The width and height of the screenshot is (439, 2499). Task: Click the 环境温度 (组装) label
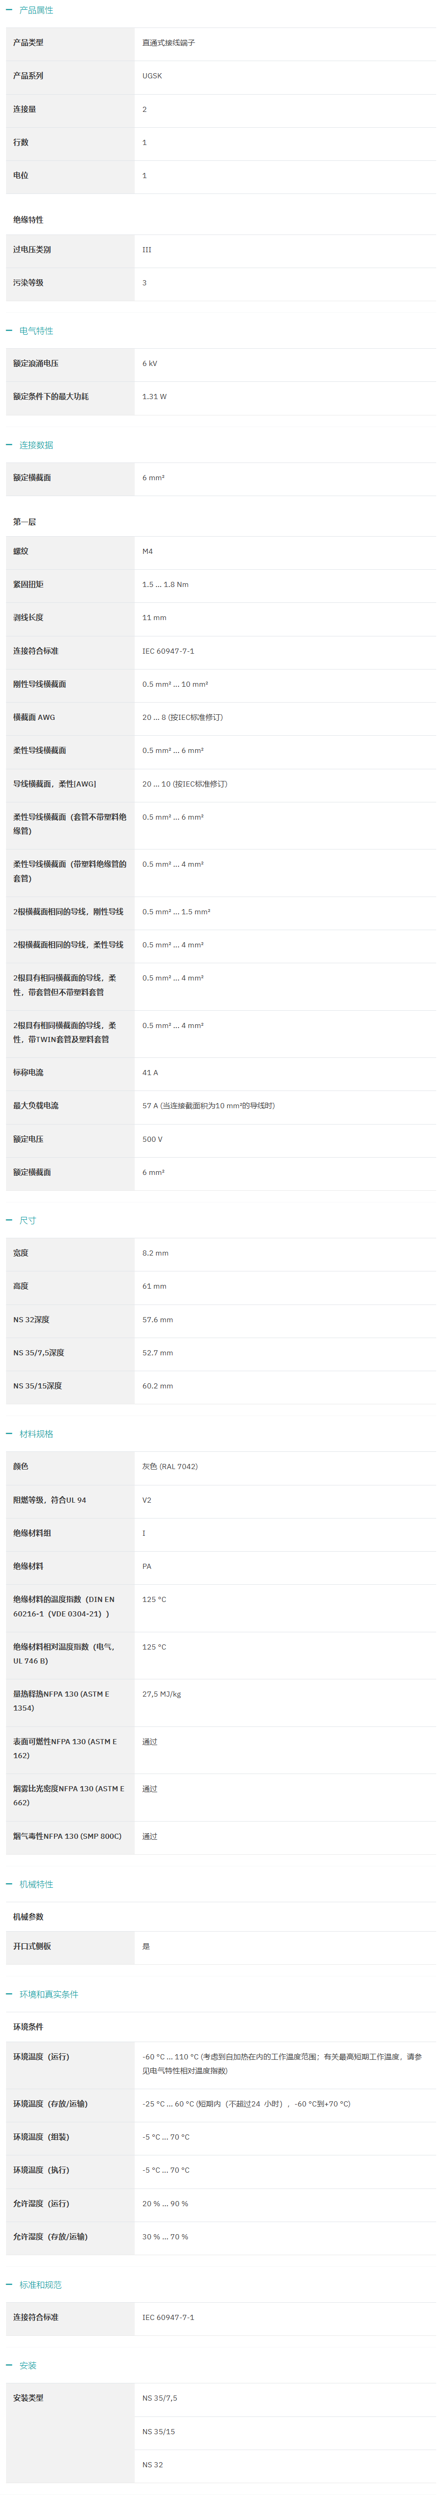click(41, 2136)
